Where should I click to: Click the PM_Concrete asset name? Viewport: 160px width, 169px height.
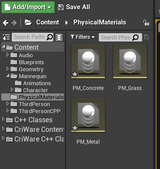[88, 88]
